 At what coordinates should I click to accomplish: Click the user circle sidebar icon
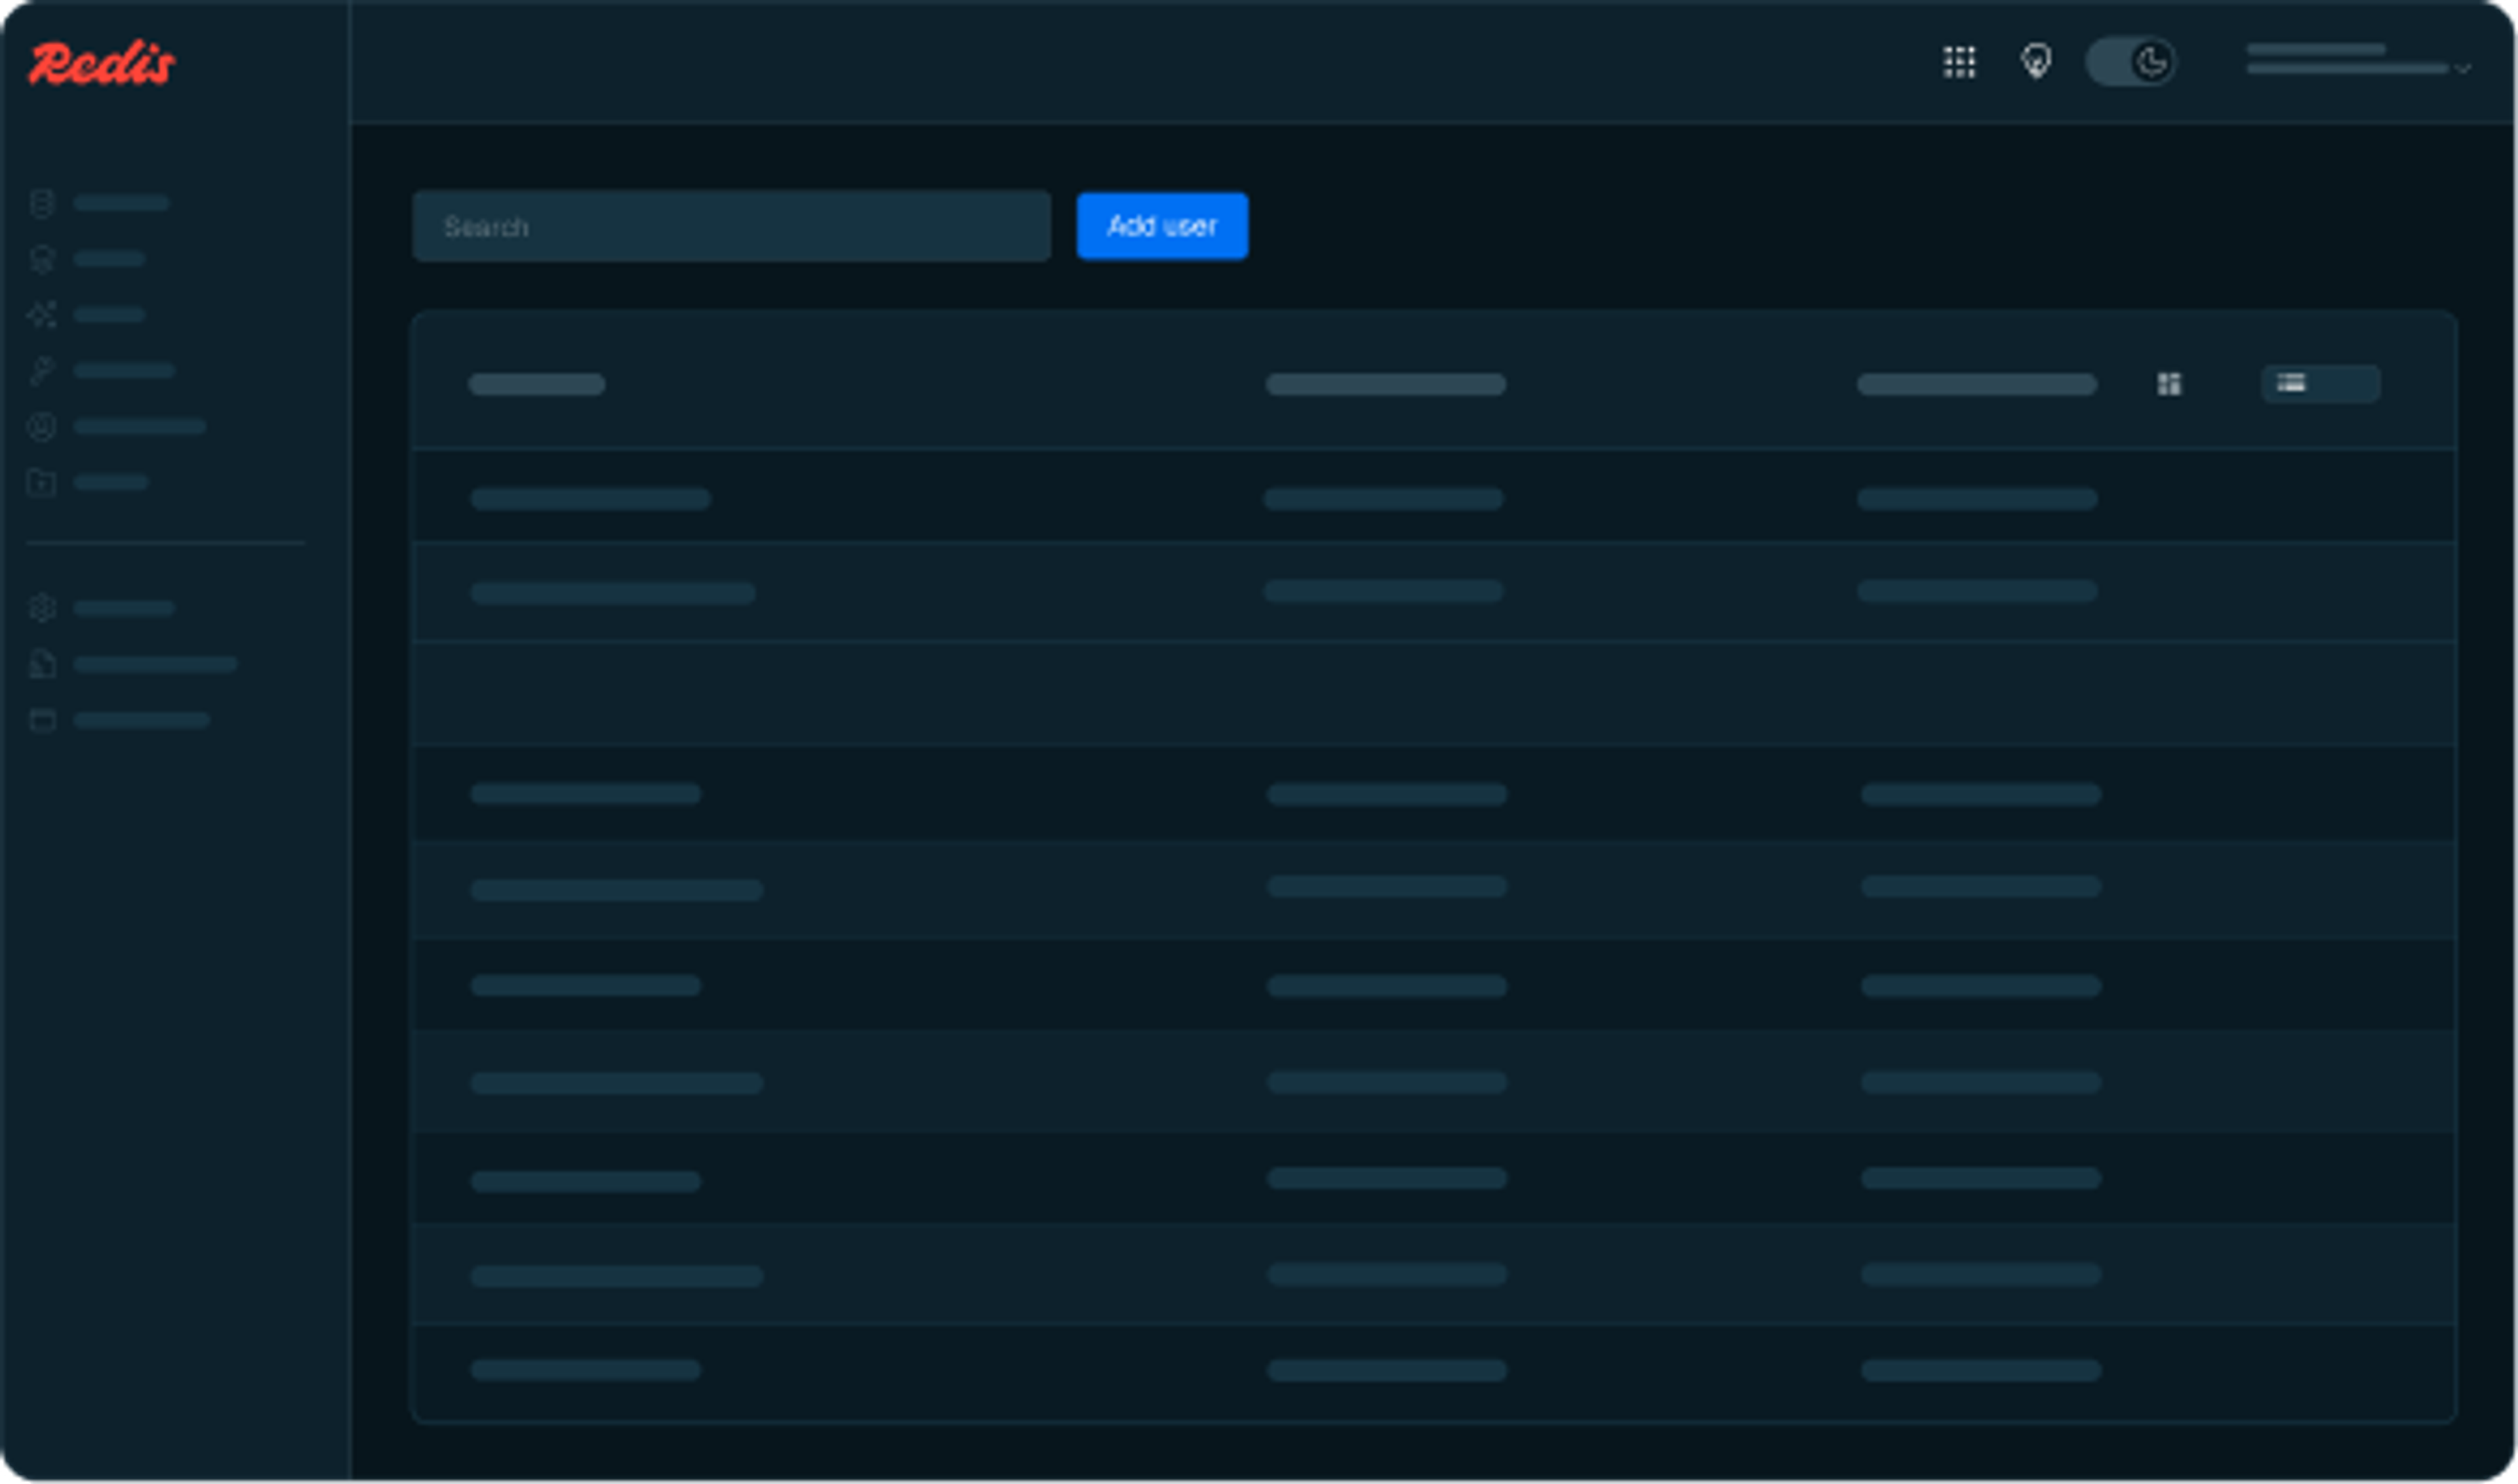click(x=41, y=427)
